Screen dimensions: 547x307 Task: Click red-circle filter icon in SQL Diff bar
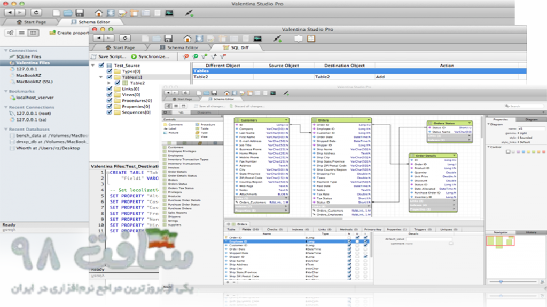click(x=185, y=56)
